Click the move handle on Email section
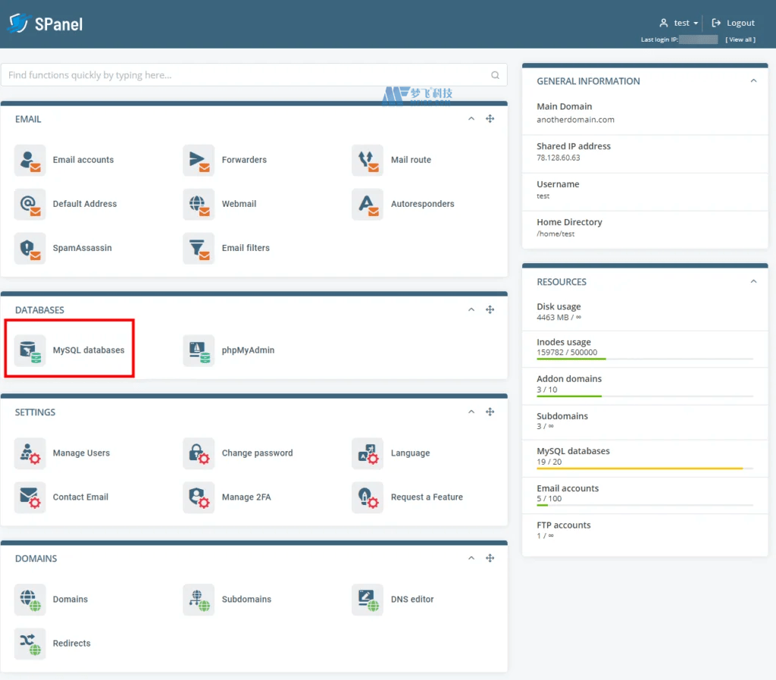 click(x=490, y=119)
